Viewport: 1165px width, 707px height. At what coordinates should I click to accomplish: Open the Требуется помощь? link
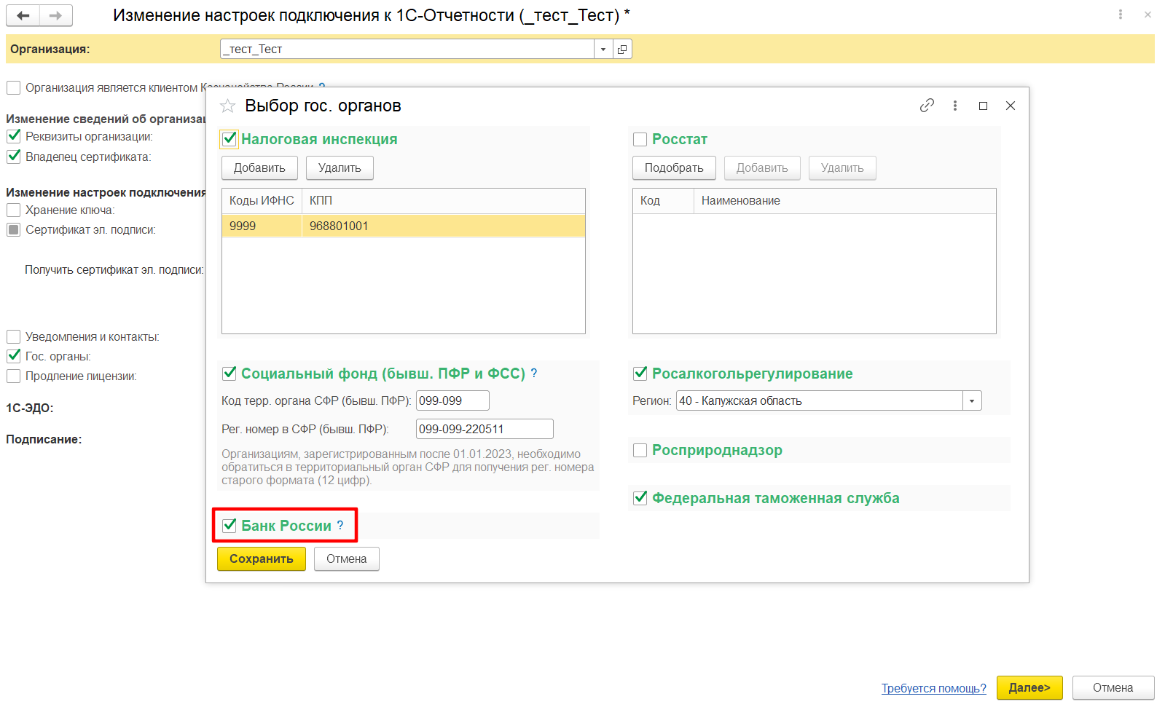[x=933, y=688]
